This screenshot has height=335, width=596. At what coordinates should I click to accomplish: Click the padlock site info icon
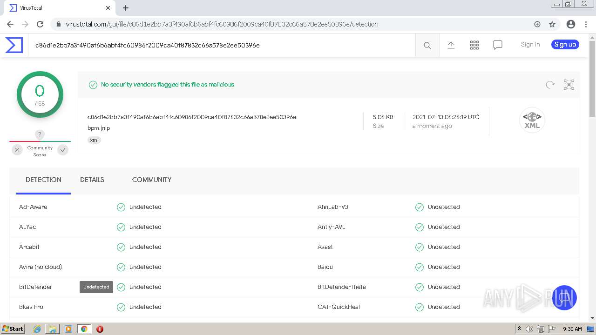[59, 24]
